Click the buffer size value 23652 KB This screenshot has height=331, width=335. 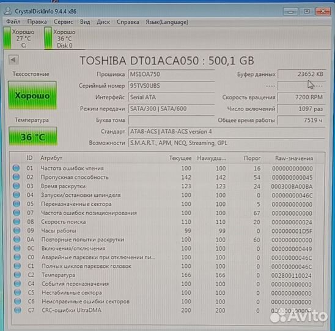(x=301, y=74)
